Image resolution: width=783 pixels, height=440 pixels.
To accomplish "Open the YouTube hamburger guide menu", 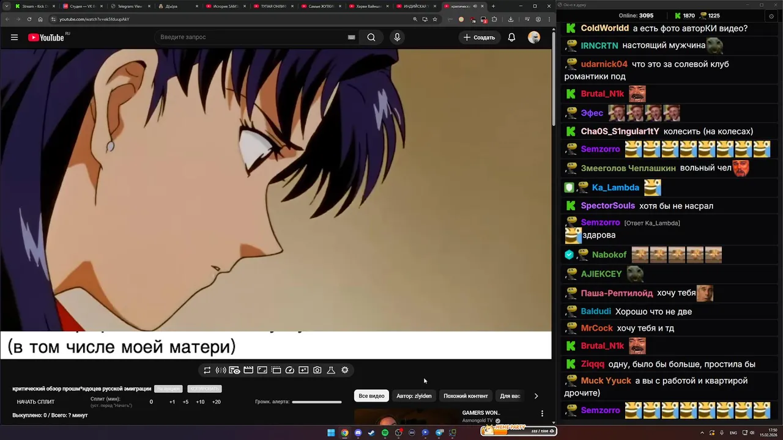I will point(14,37).
